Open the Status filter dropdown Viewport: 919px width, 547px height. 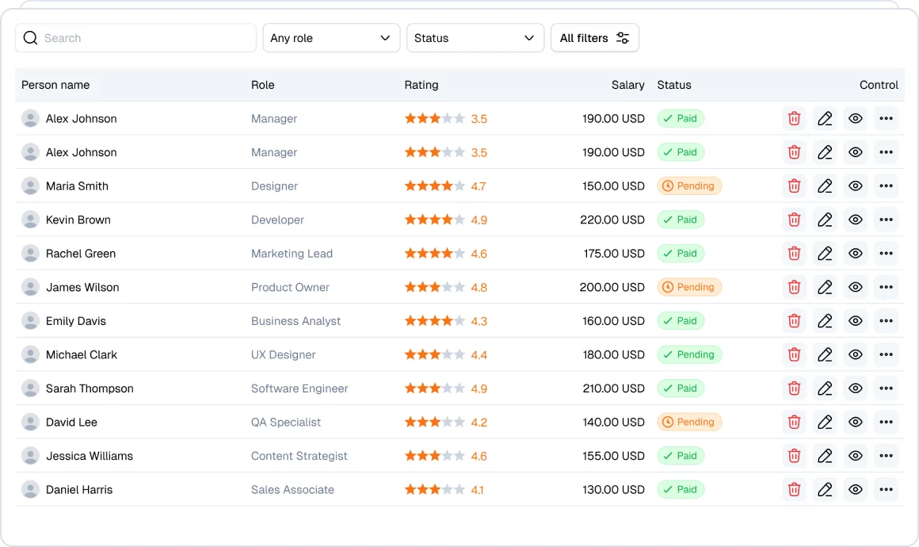pos(475,38)
